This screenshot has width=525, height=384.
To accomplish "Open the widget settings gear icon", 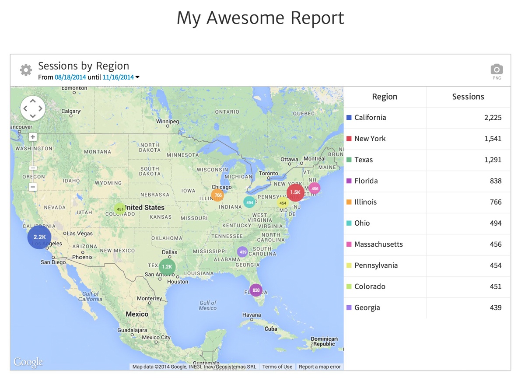I will (26, 70).
